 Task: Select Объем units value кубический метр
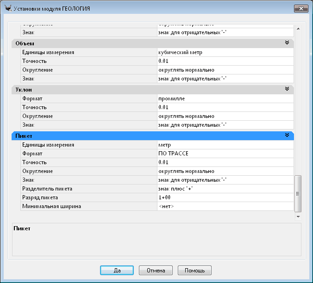225,52
